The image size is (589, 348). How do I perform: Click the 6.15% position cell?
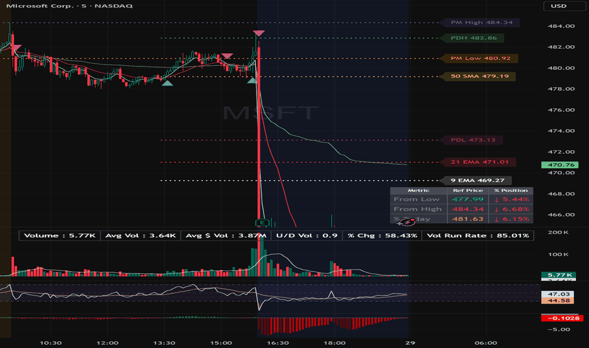click(511, 218)
